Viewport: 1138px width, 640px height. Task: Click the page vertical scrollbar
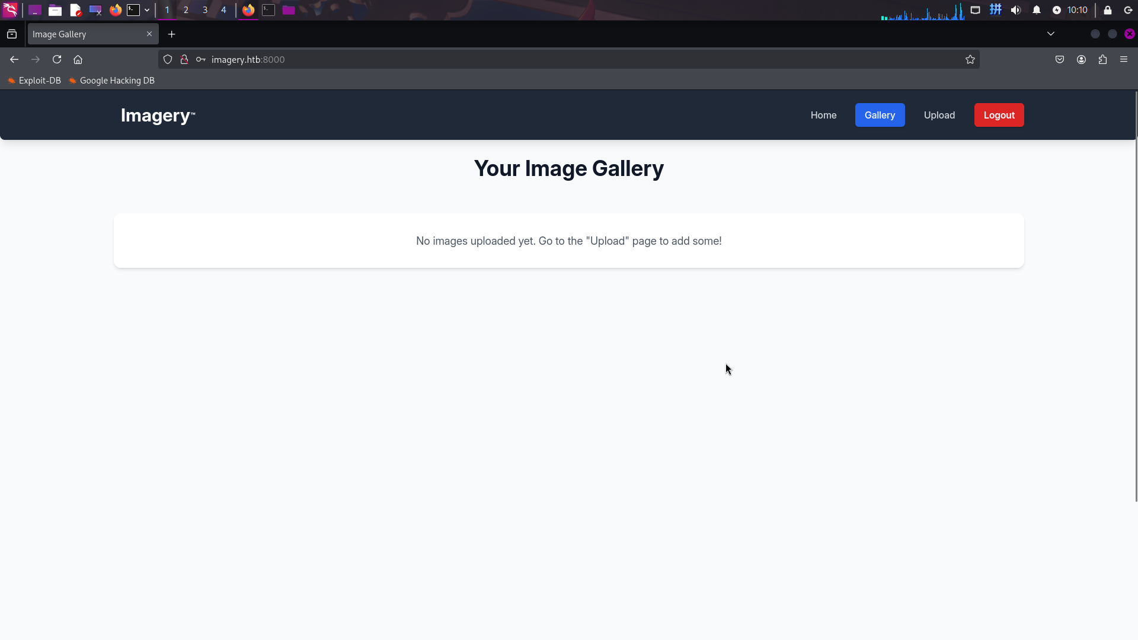[x=1136, y=296]
